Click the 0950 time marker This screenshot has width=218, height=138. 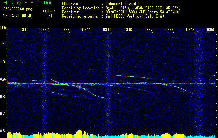211,29
